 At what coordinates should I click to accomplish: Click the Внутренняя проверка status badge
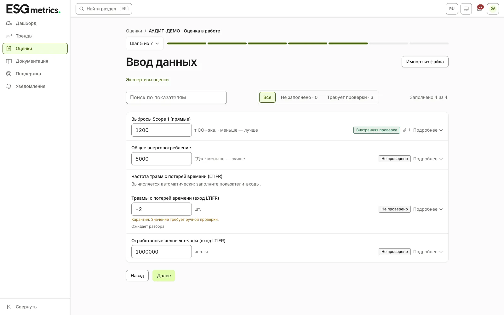pos(377,130)
